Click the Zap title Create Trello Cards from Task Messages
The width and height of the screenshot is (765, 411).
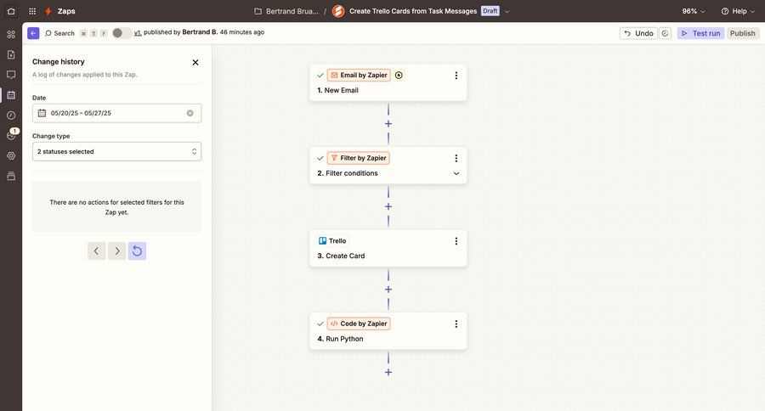[x=413, y=11]
